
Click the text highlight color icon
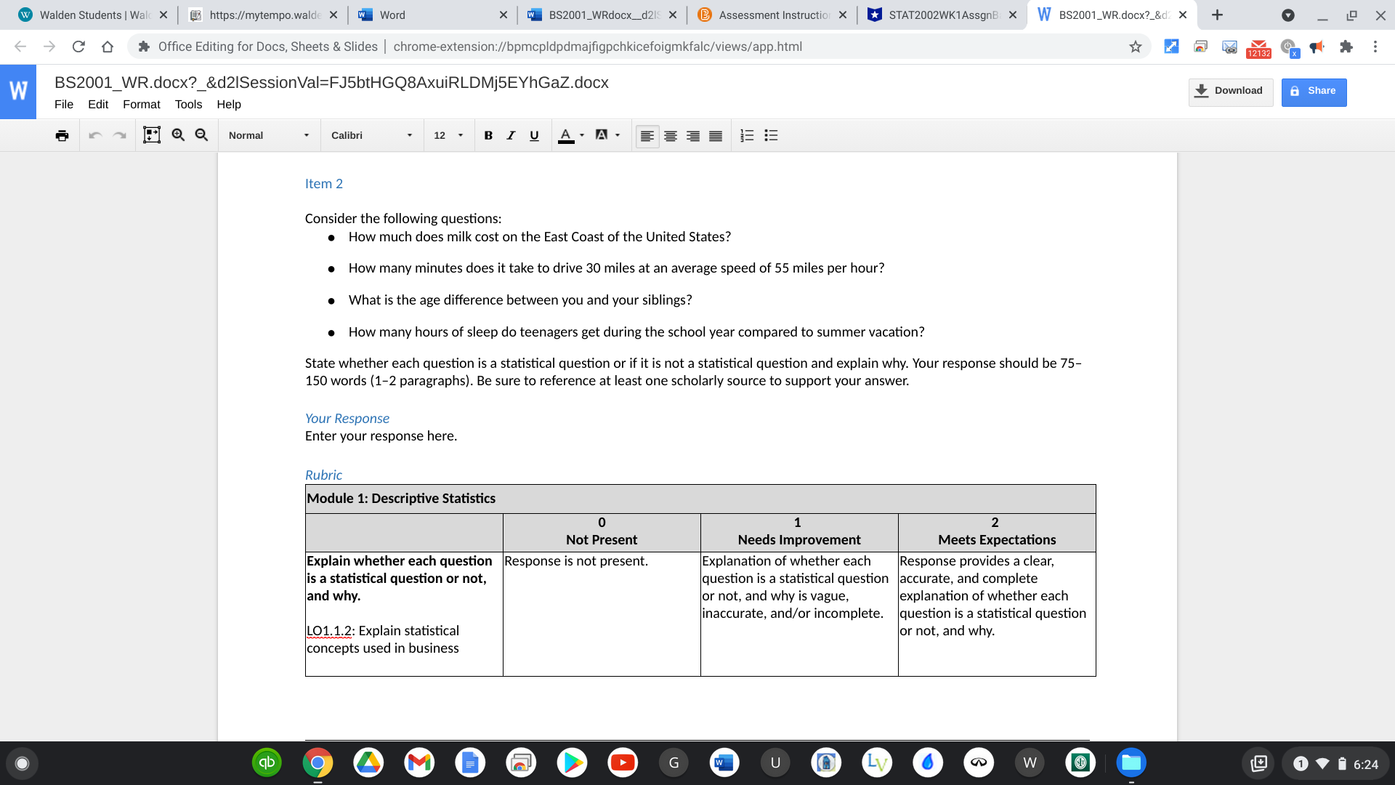(x=601, y=134)
